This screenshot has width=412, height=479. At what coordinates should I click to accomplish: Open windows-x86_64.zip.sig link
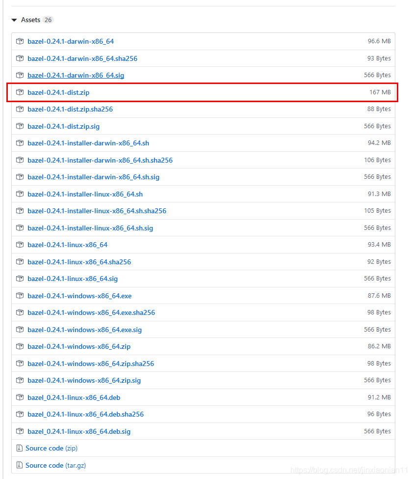pos(84,380)
